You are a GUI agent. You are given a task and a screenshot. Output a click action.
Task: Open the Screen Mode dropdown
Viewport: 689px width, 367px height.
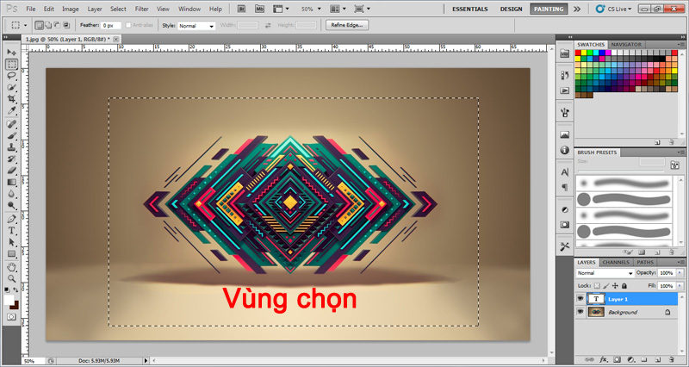point(362,9)
